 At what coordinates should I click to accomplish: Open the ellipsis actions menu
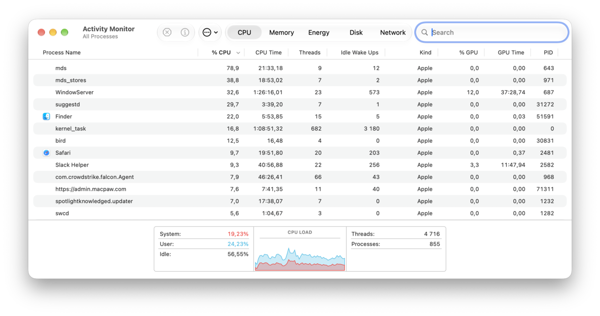click(210, 33)
